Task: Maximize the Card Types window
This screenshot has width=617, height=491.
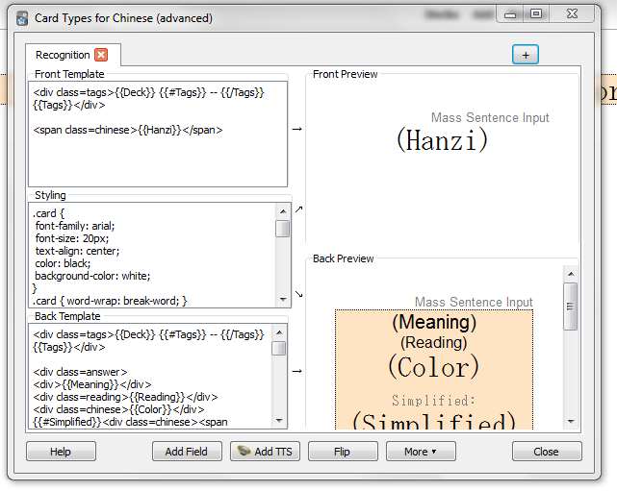Action: (x=536, y=13)
